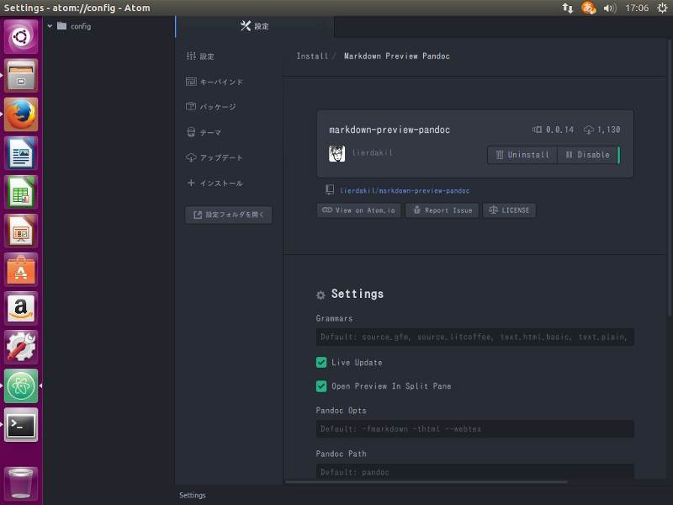Viewport: 673px width, 505px height.
Task: Click View on Atom.io button
Action: (x=359, y=210)
